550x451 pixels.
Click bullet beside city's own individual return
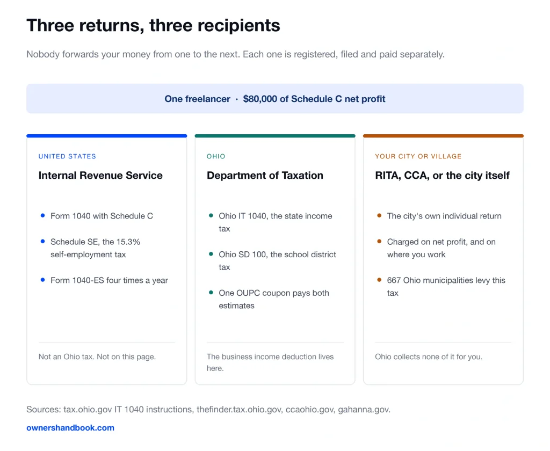(379, 216)
